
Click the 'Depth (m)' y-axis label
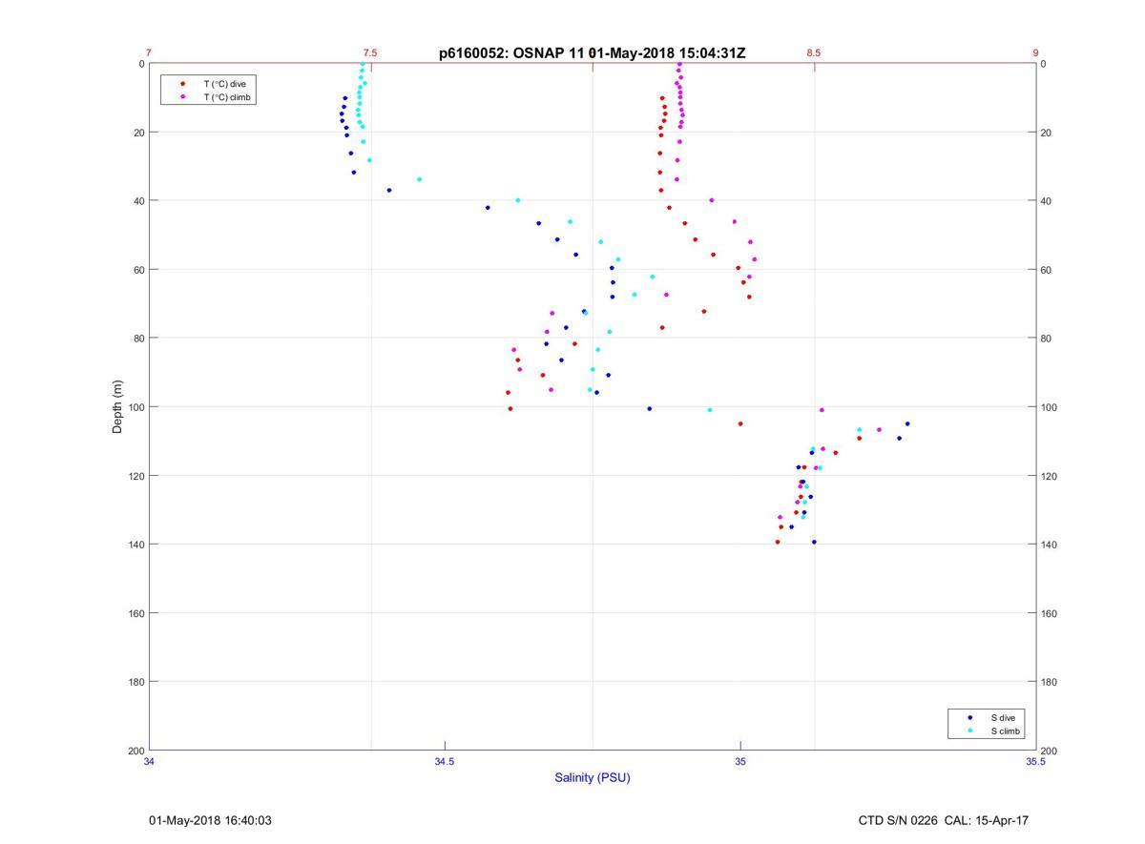118,407
